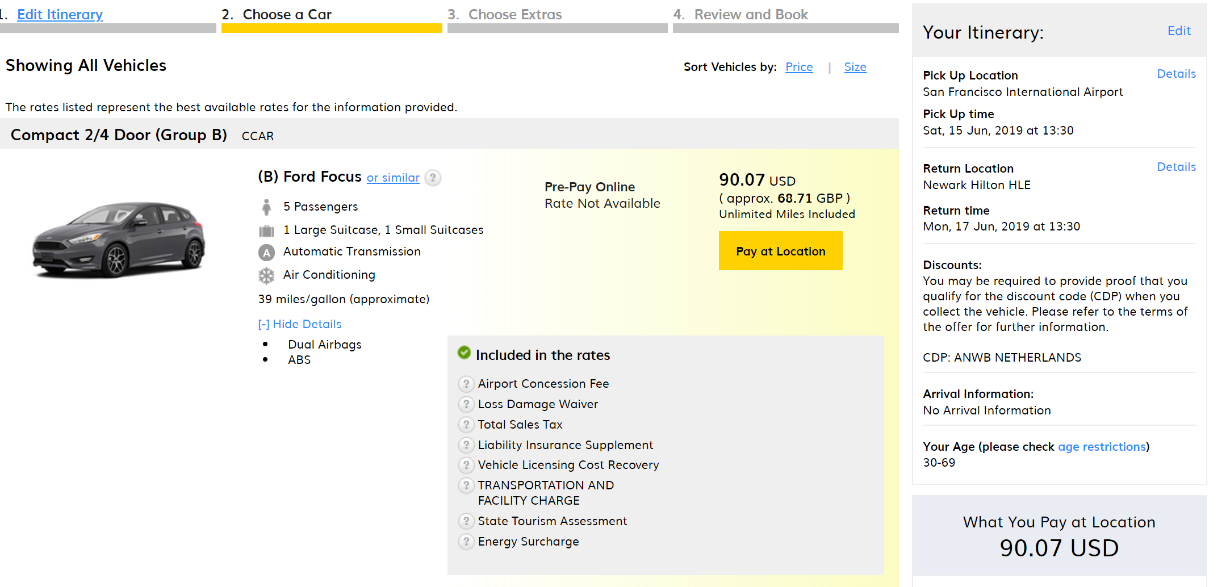The width and height of the screenshot is (1226, 587).
Task: Click help icon next to Ford Focus or similar
Action: pyautogui.click(x=433, y=178)
